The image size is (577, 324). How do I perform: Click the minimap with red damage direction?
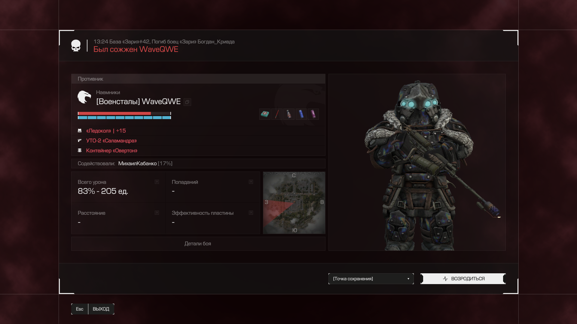click(294, 203)
